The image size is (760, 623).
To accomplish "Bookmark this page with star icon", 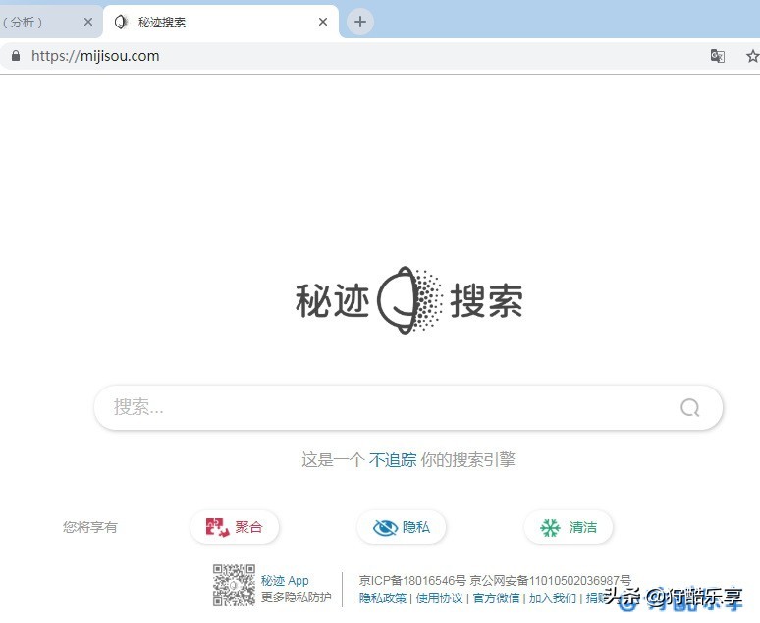I will point(753,56).
